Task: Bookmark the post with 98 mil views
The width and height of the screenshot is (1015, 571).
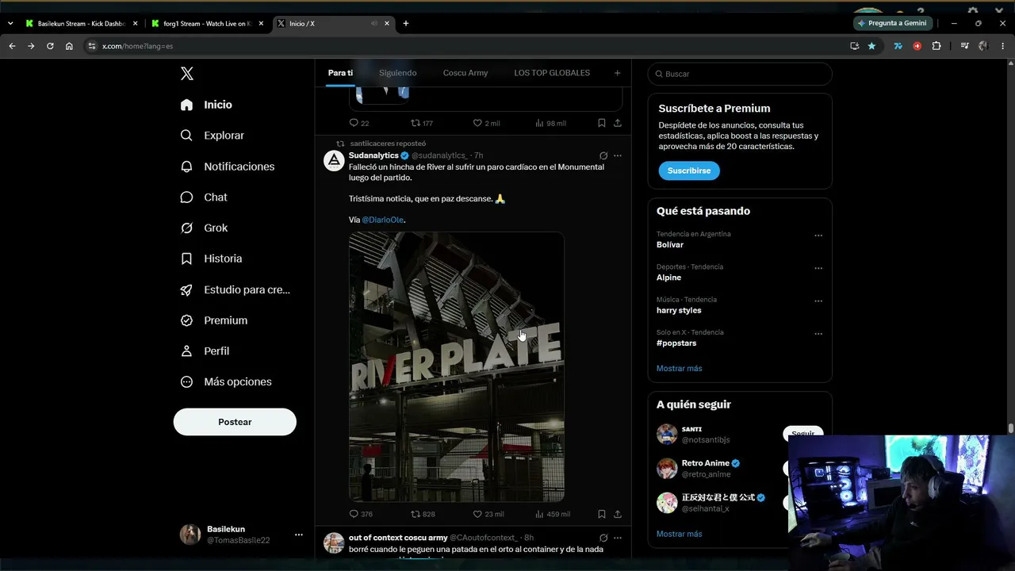Action: pyautogui.click(x=602, y=123)
